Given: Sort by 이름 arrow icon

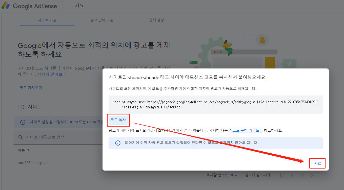Looking at the screenshot, I should pos(28,150).
